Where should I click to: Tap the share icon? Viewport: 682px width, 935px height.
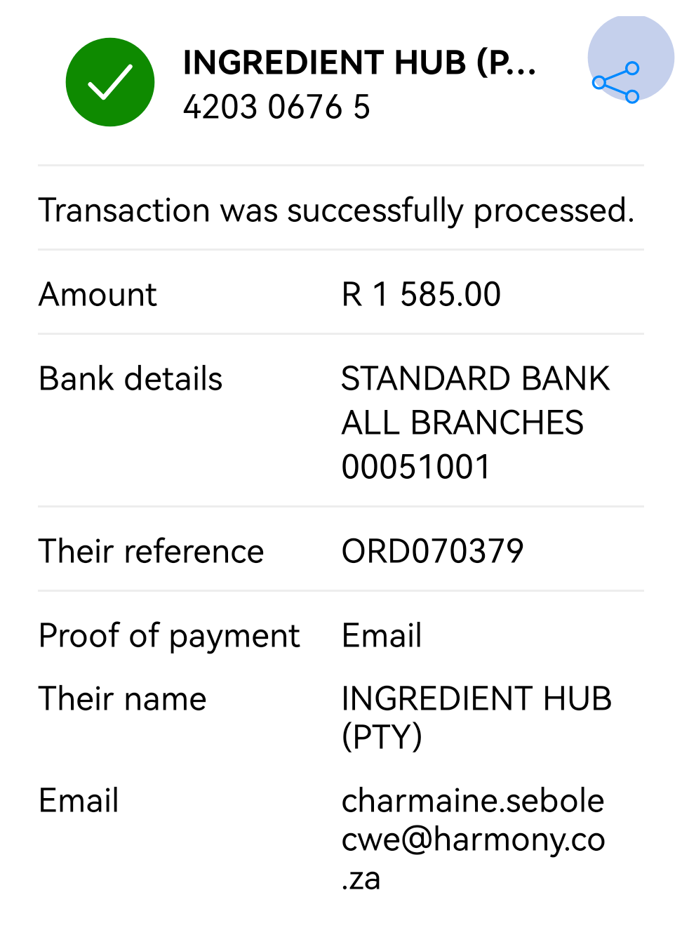tap(616, 83)
